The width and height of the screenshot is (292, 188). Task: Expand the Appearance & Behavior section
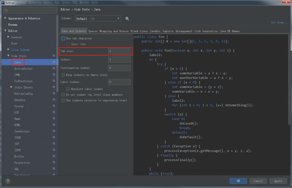point(5,18)
